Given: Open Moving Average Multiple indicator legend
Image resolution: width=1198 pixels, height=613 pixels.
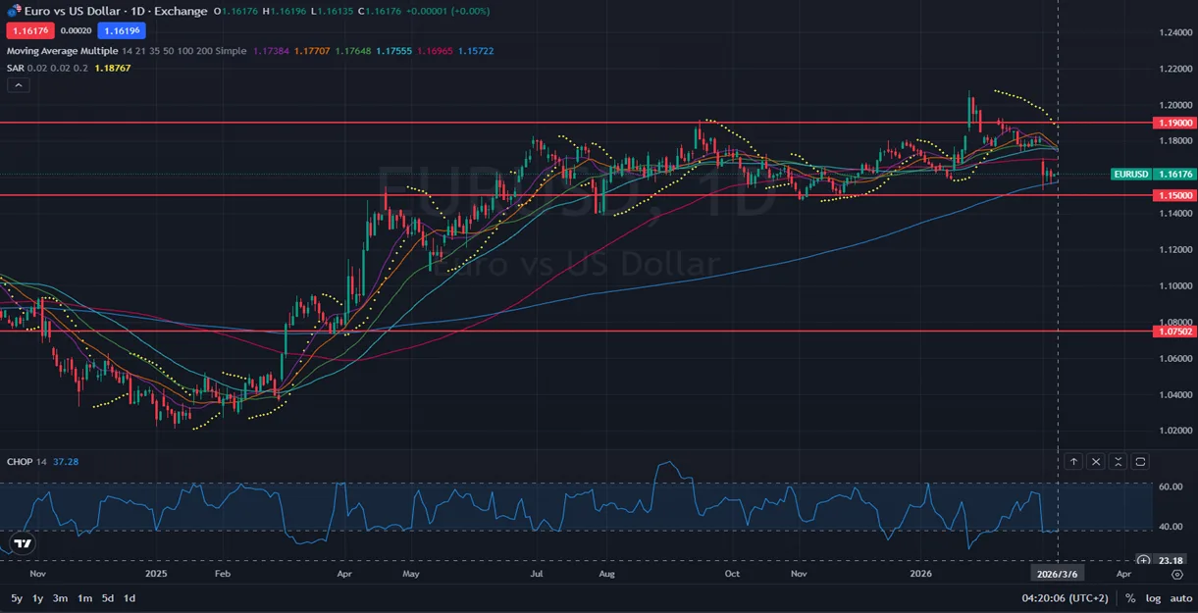Looking at the screenshot, I should click(x=62, y=50).
